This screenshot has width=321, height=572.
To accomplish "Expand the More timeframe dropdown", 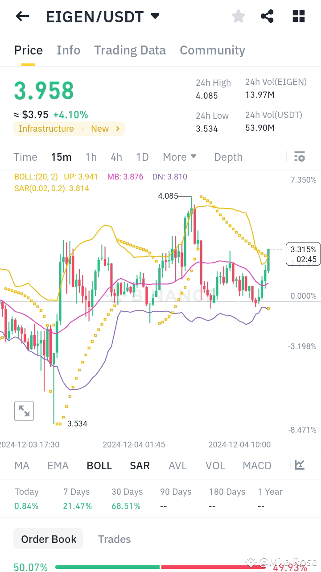I will [x=180, y=157].
